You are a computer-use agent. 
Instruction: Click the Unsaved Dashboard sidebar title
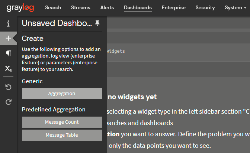point(57,23)
